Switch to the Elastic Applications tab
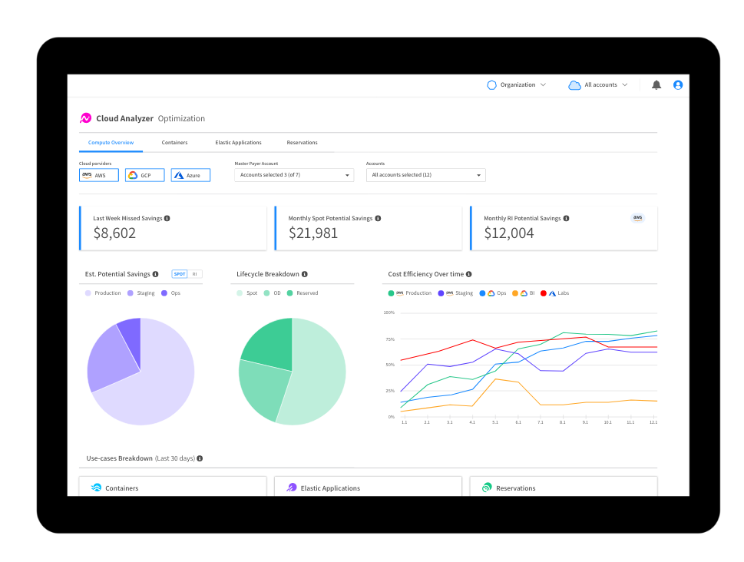The width and height of the screenshot is (744, 562). pyautogui.click(x=238, y=143)
